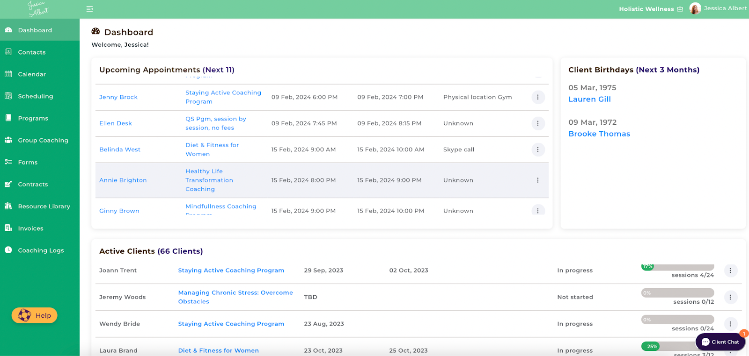Open Lauren Gill birthday contact link

click(x=589, y=99)
